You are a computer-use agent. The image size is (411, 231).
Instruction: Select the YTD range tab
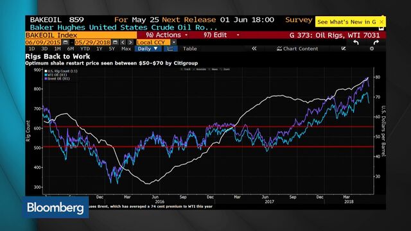click(85, 49)
